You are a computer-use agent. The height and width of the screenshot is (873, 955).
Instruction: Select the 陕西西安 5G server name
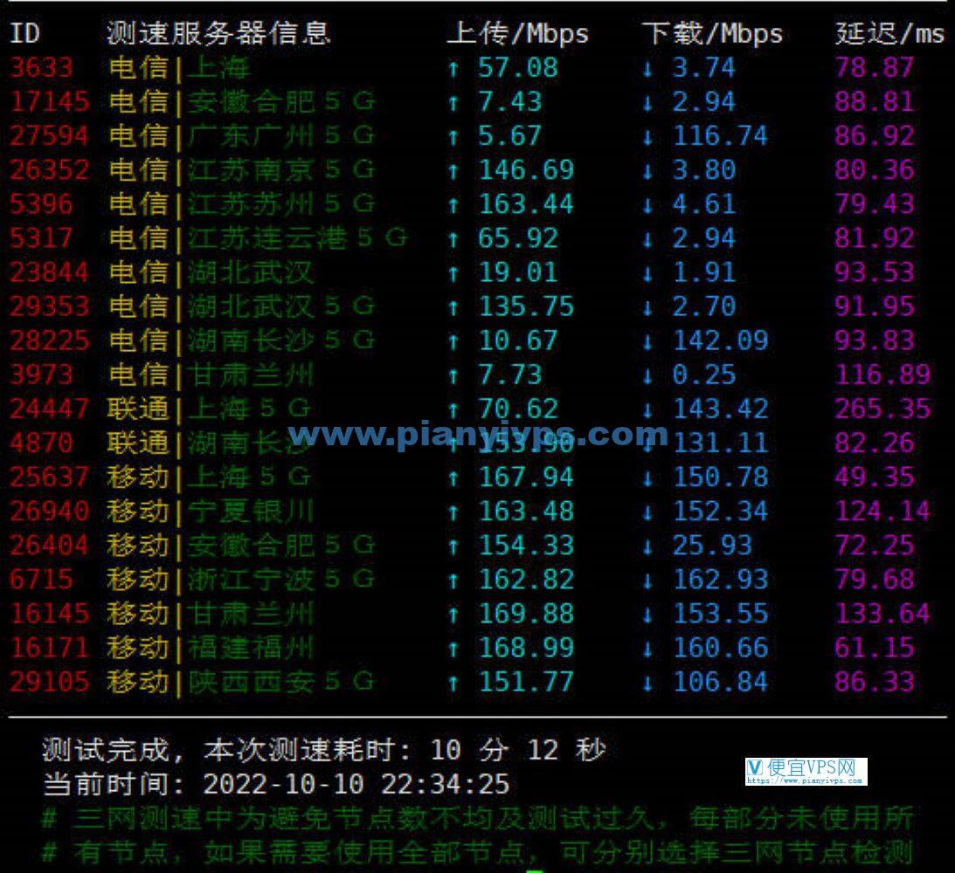(280, 681)
